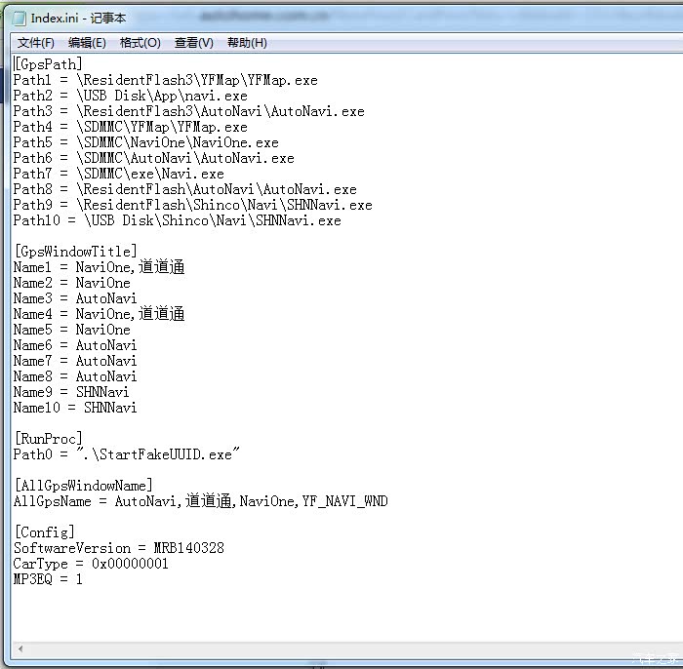Click the Path7 SDMMC\exe\Navi.exe line

(118, 174)
